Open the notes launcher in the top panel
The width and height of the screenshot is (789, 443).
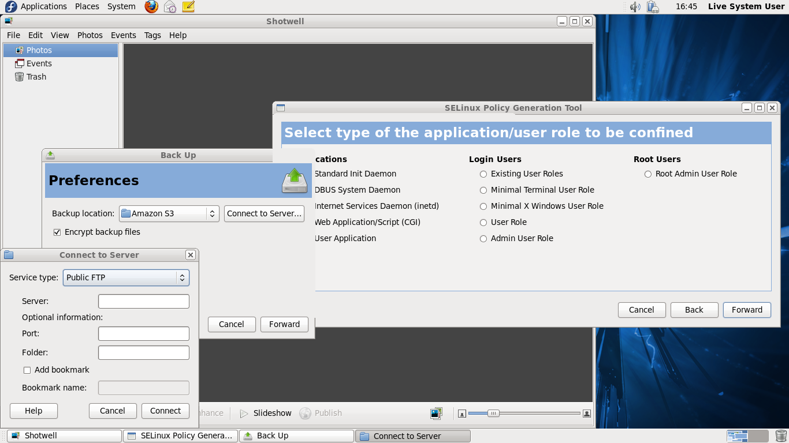(x=188, y=6)
